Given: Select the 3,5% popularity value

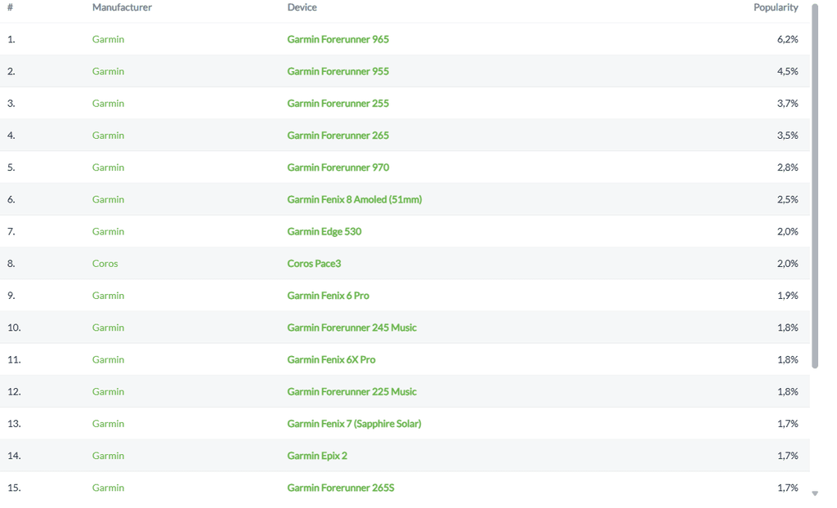Looking at the screenshot, I should pyautogui.click(x=787, y=135).
